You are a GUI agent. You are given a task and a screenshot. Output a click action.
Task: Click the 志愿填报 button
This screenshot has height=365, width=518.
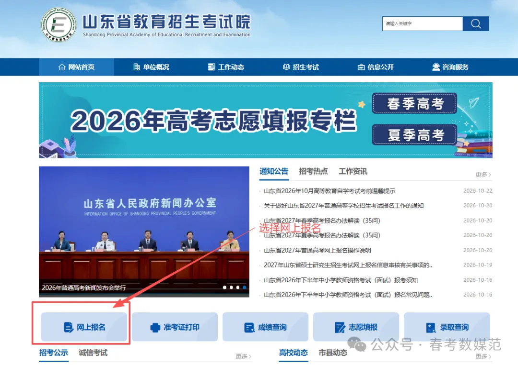point(356,327)
